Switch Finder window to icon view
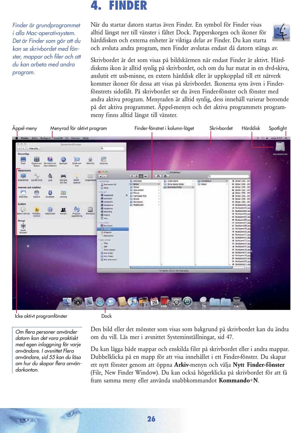 click(132, 176)
